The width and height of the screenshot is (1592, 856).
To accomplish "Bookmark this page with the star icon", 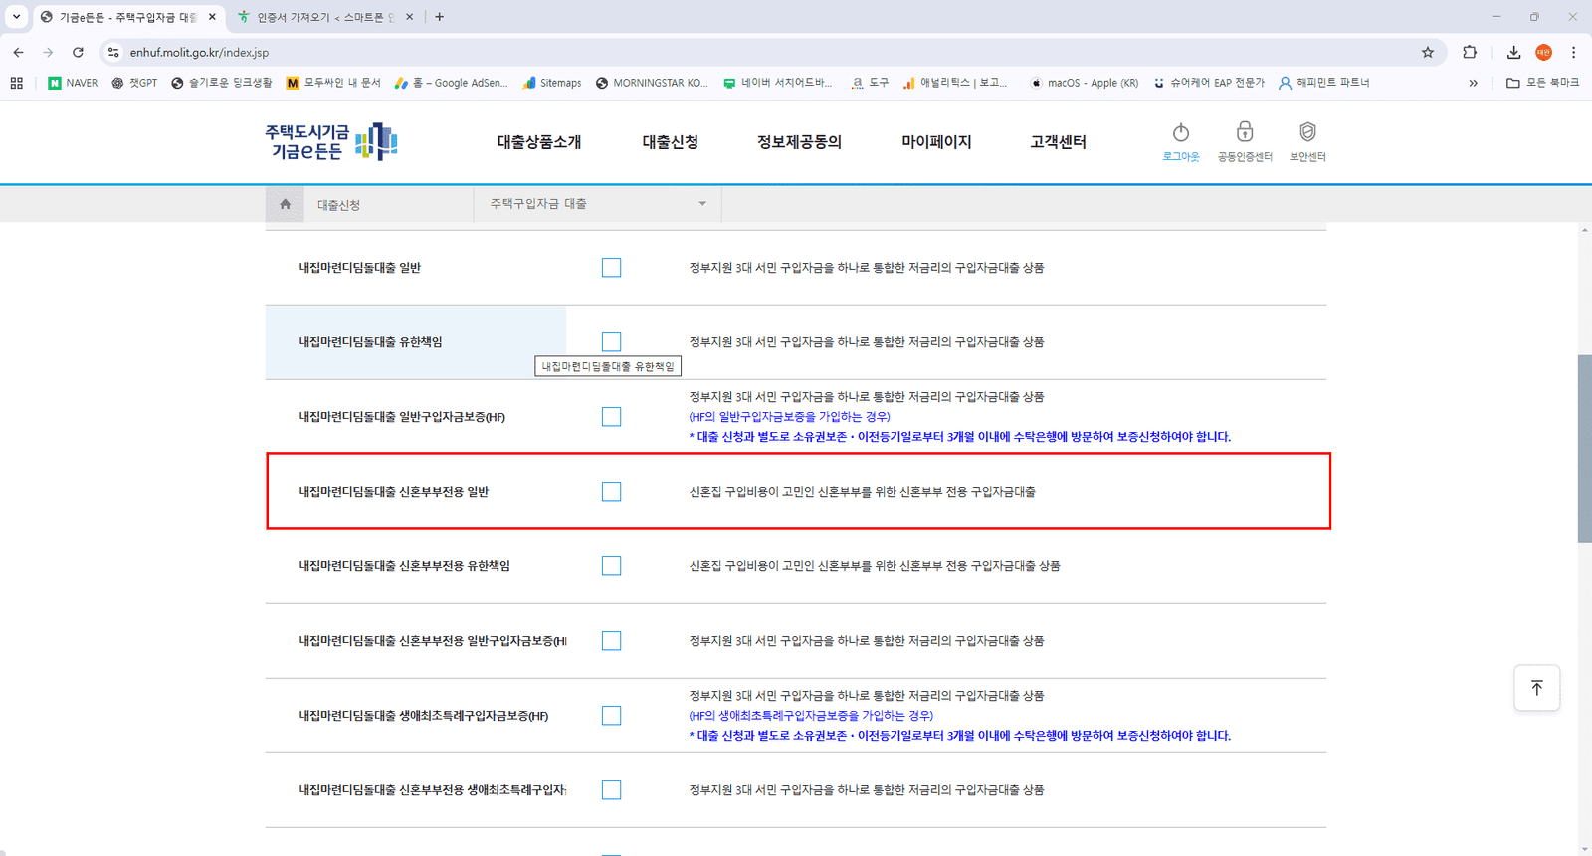I will (x=1428, y=52).
